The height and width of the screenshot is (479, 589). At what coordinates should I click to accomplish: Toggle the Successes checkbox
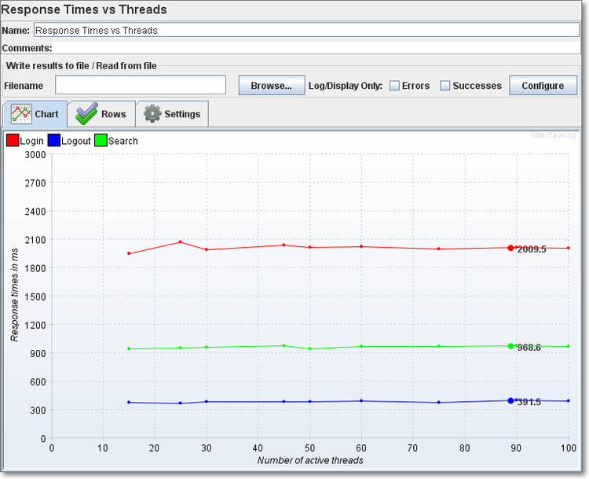click(445, 86)
